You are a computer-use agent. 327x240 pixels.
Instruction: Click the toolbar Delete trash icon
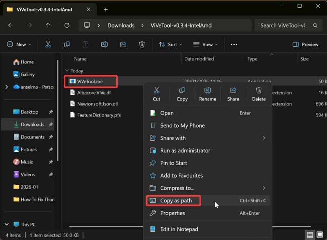pyautogui.click(x=141, y=44)
